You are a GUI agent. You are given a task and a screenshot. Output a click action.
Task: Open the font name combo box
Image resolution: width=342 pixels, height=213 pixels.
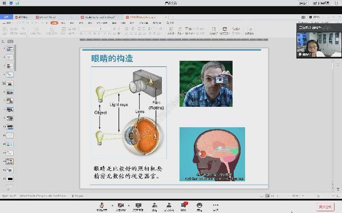coord(91,29)
